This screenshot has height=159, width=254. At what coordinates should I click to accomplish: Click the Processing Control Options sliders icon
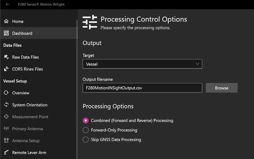(x=90, y=22)
